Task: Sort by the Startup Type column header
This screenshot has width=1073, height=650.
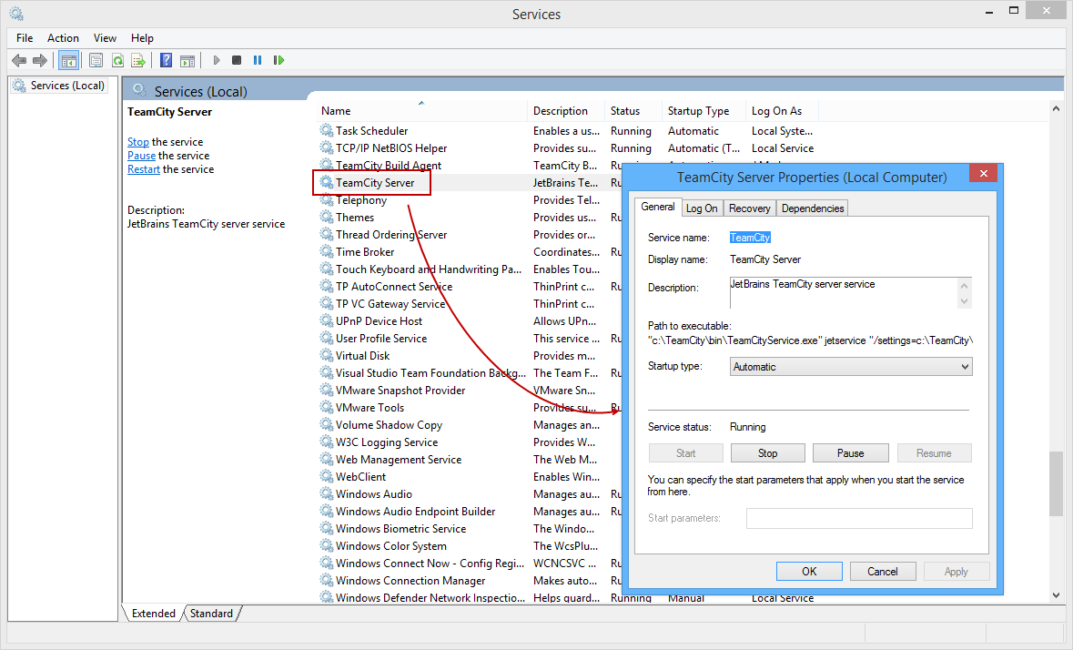Action: click(704, 111)
